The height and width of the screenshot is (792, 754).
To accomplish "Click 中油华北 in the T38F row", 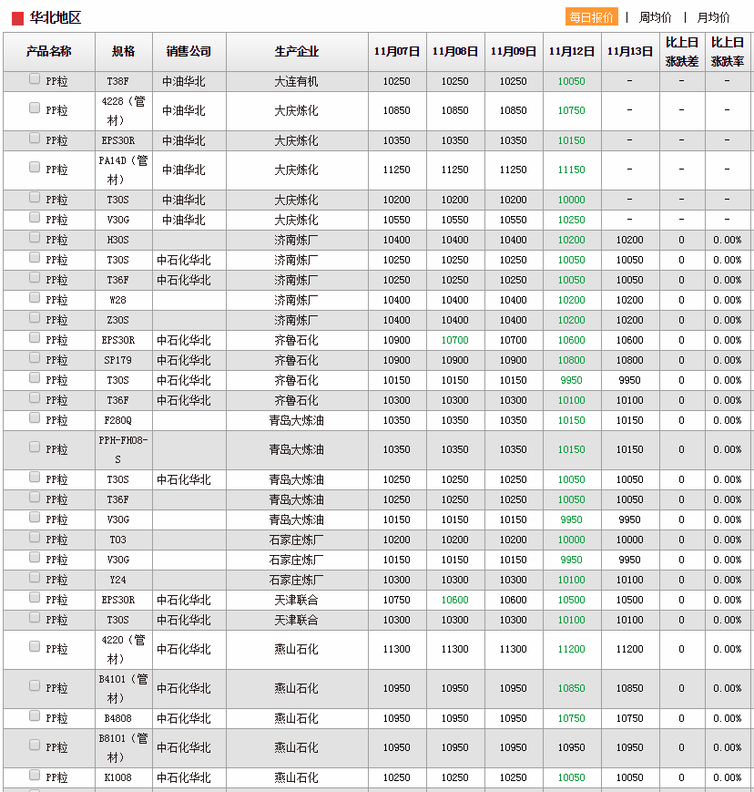I will [x=184, y=81].
